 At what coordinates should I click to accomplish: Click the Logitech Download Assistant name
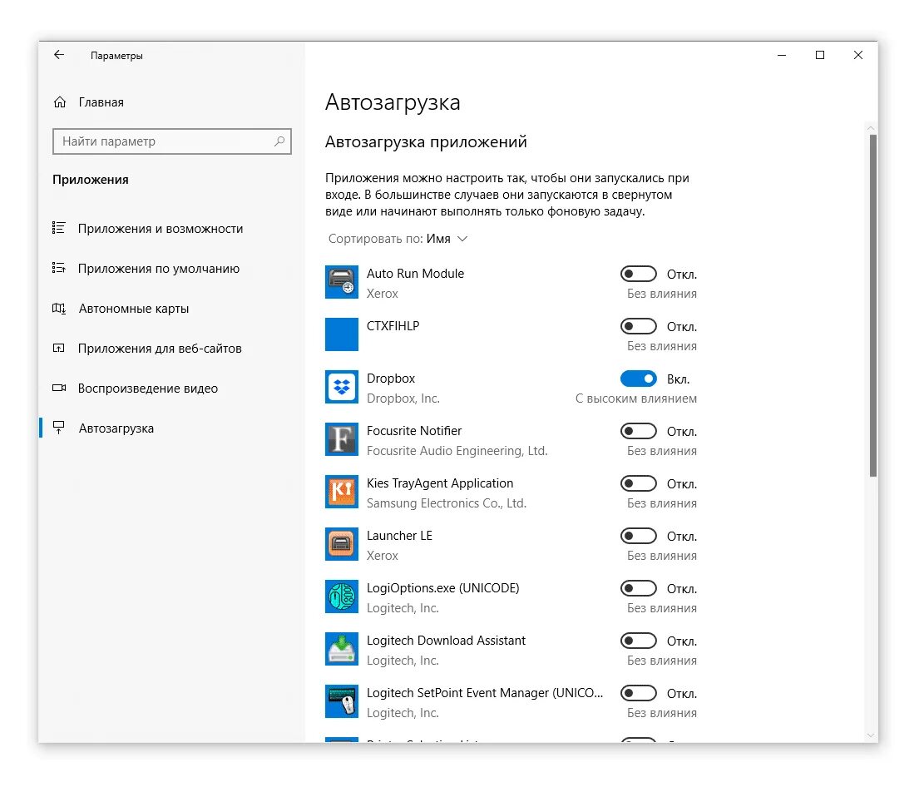point(446,641)
